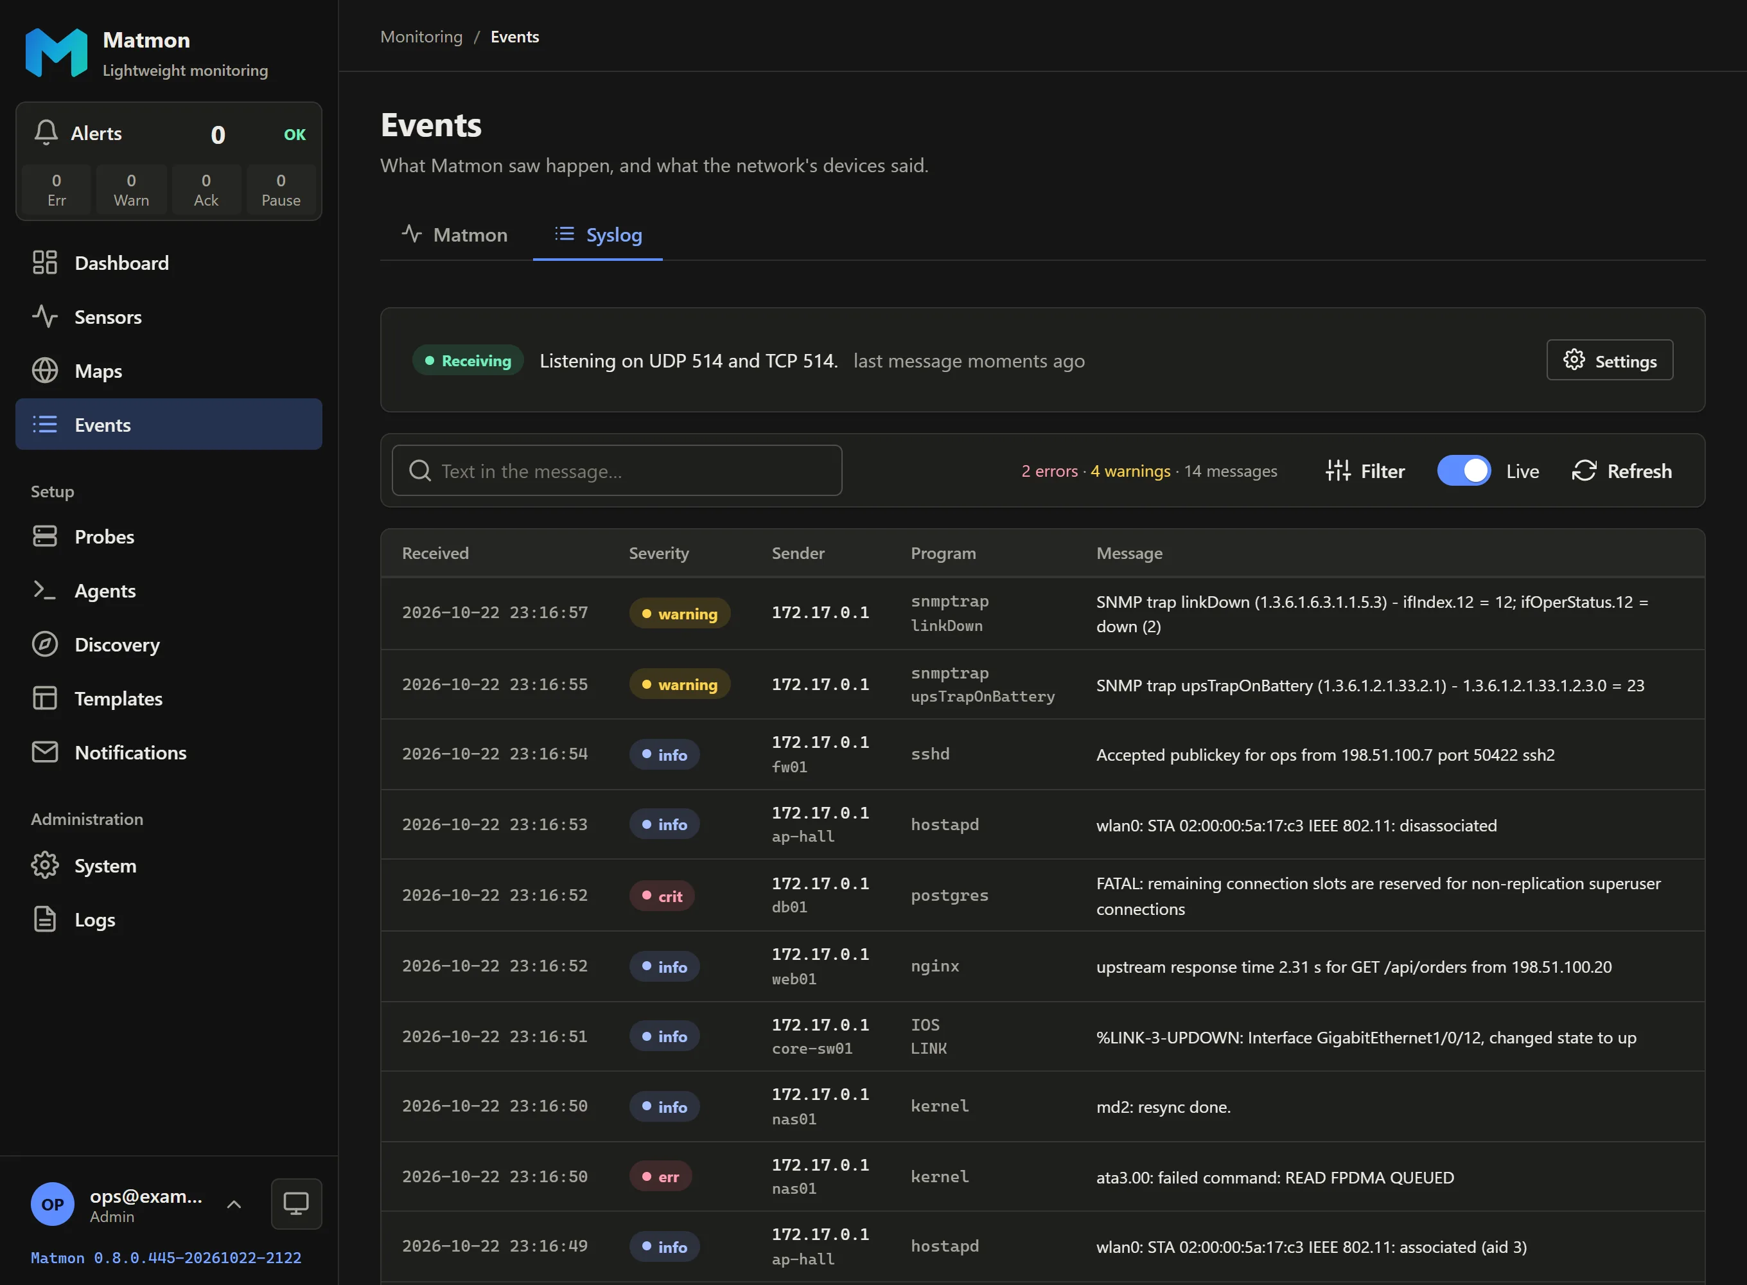Click the Filter button label

[1382, 472]
